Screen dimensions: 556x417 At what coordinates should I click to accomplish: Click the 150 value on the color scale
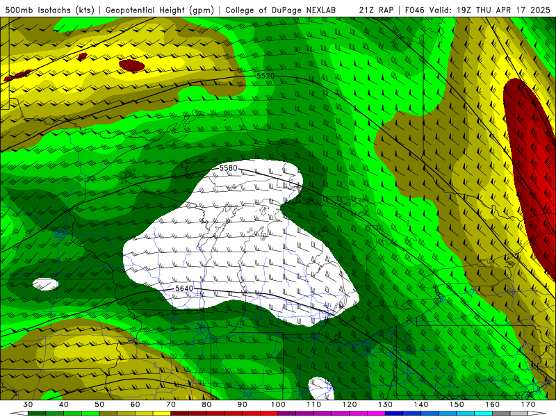coord(457,404)
